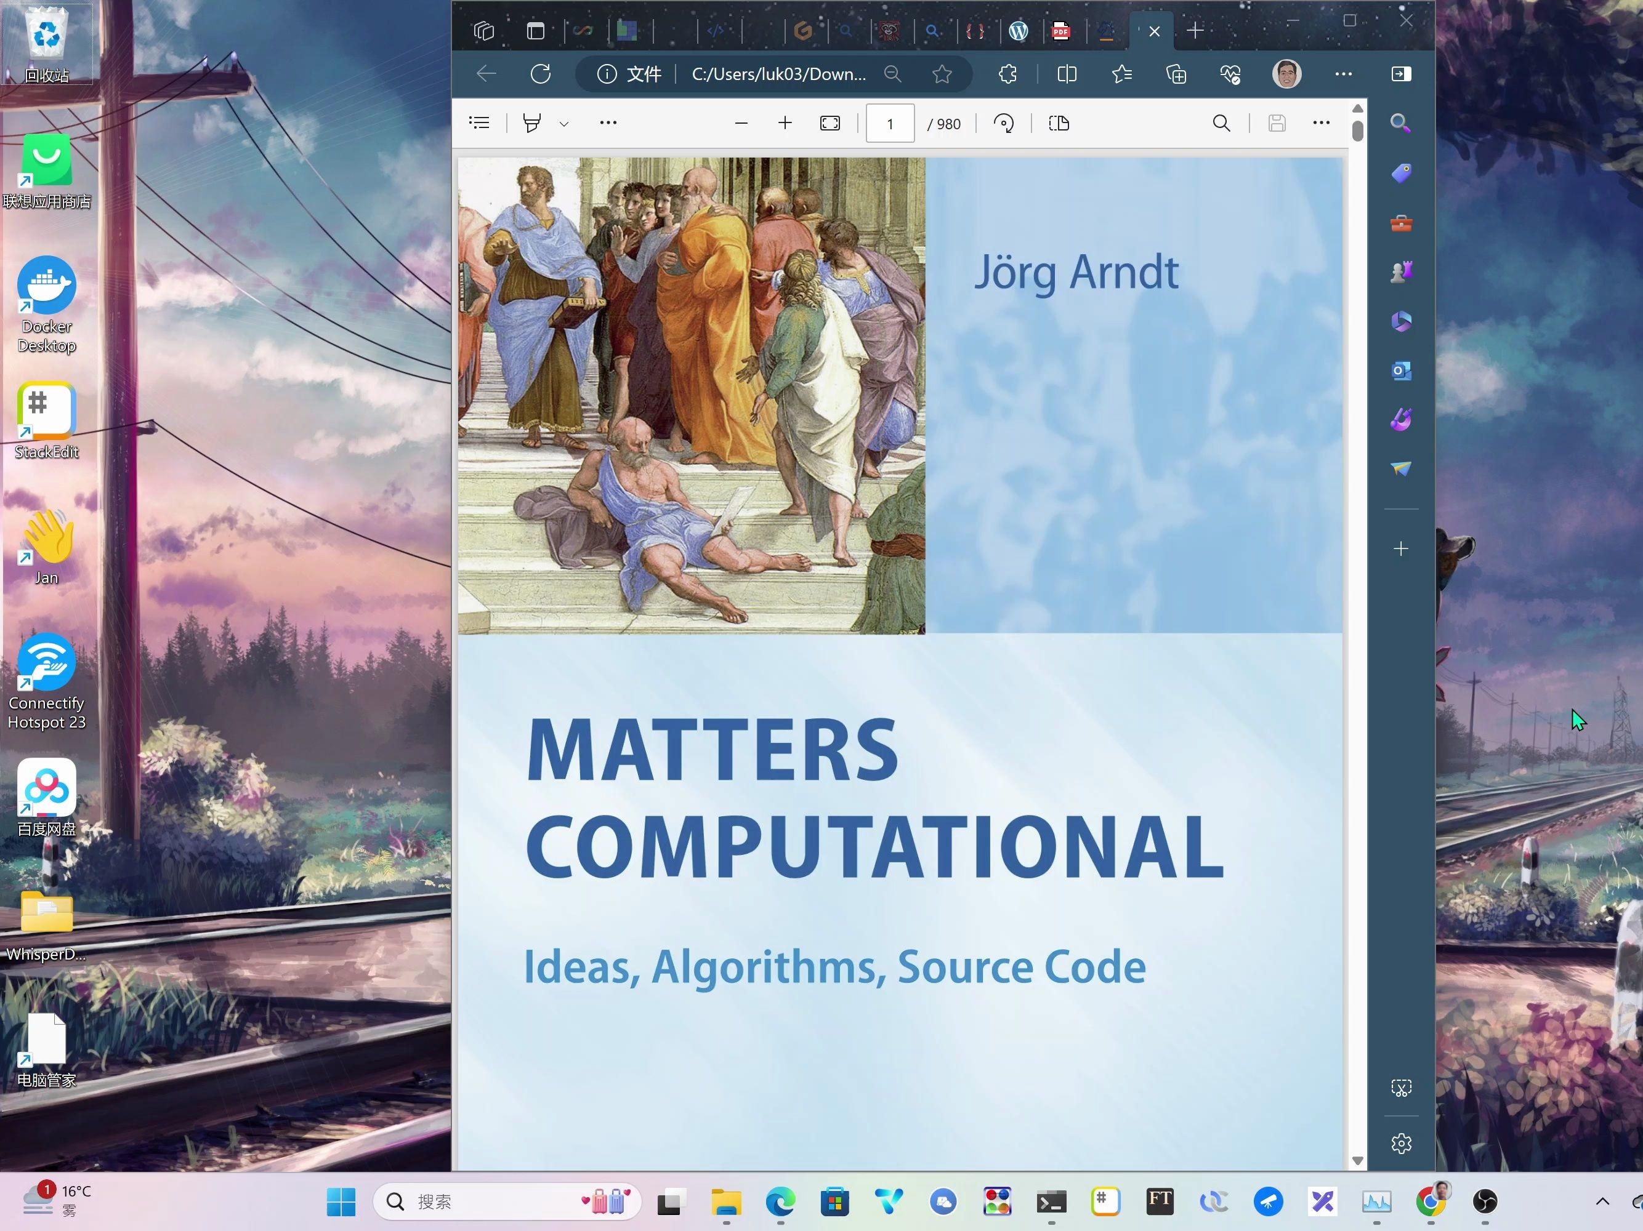Open the Windows Start menu
The width and height of the screenshot is (1643, 1231).
[341, 1201]
